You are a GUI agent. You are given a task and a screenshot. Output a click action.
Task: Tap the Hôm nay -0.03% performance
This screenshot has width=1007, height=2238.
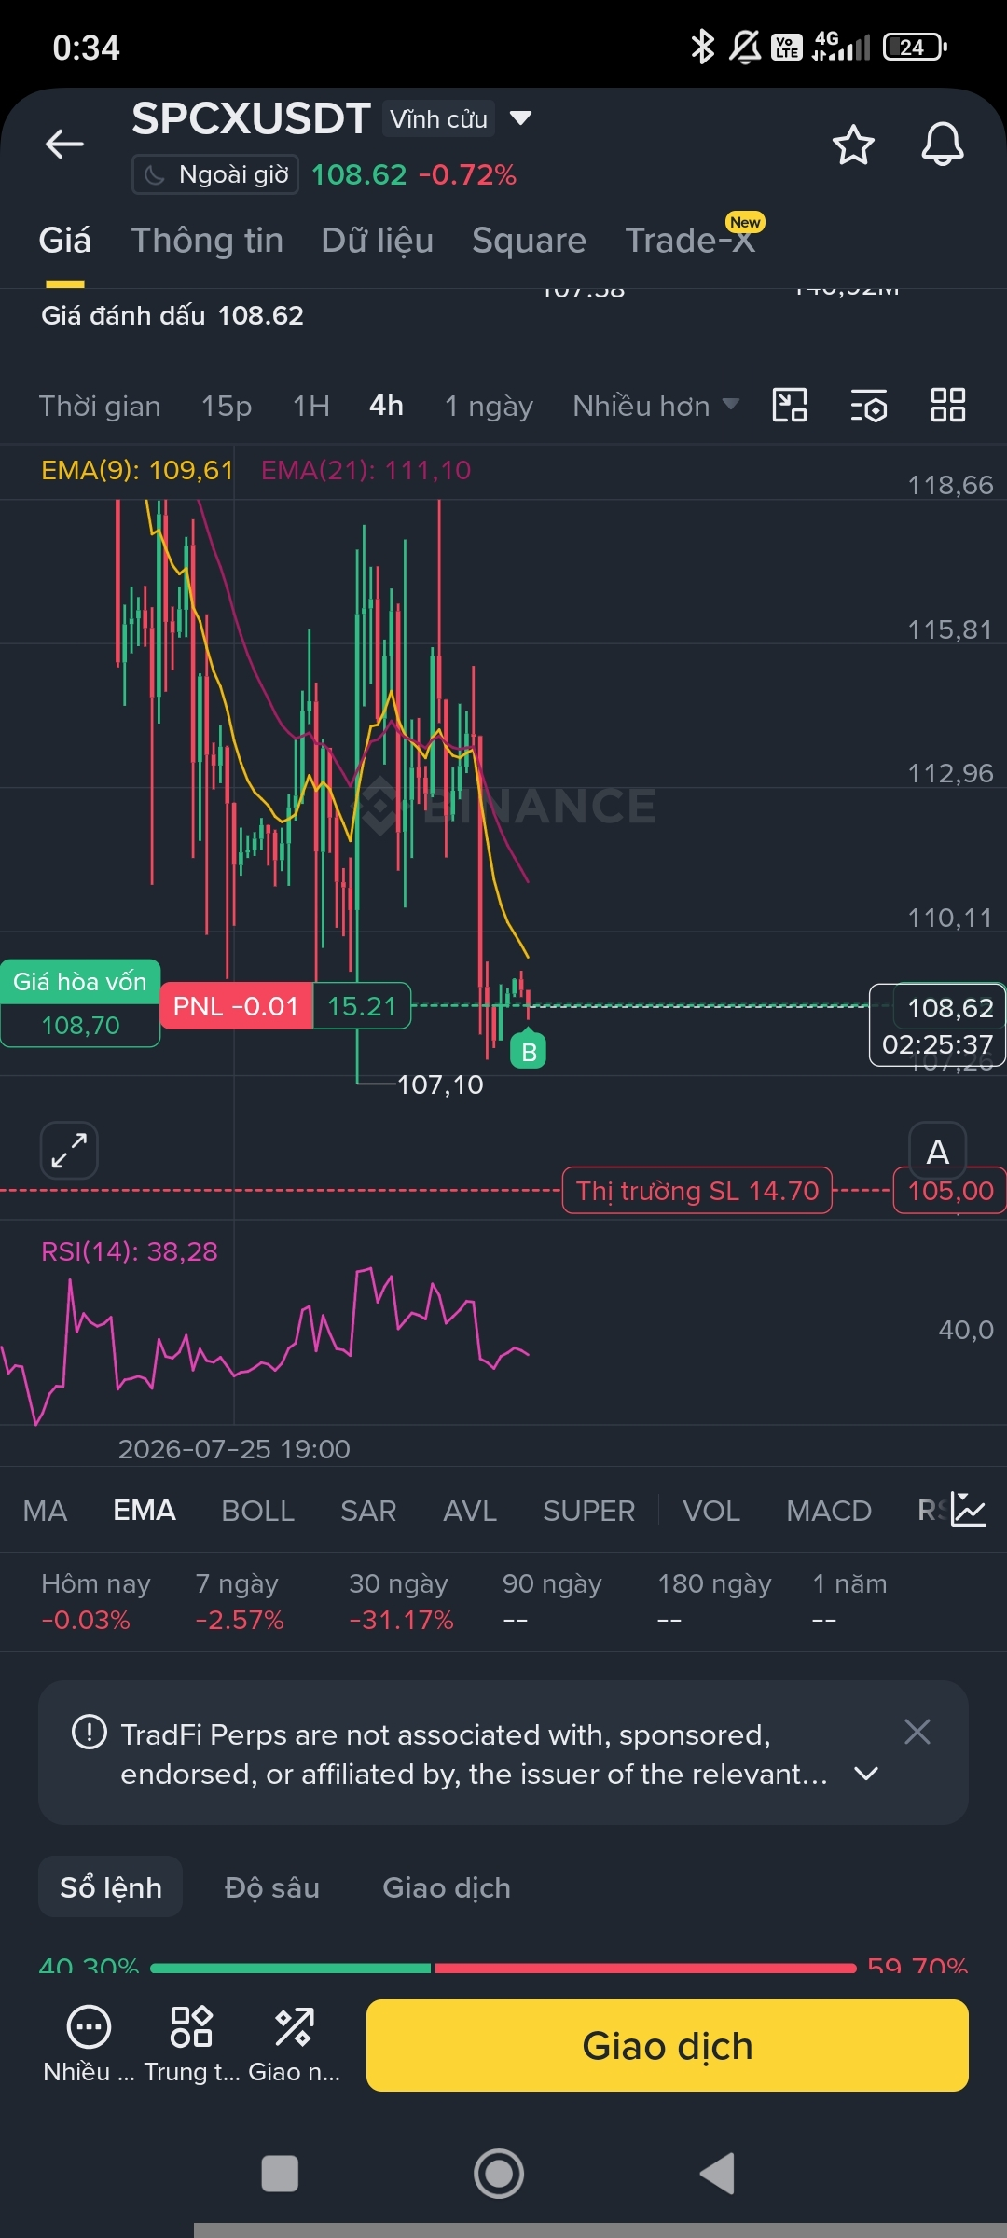(96, 1601)
